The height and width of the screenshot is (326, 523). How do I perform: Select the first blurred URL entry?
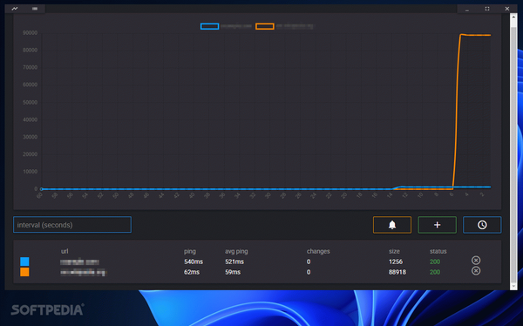[x=79, y=262]
